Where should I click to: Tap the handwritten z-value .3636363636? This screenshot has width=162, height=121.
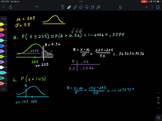130,53
